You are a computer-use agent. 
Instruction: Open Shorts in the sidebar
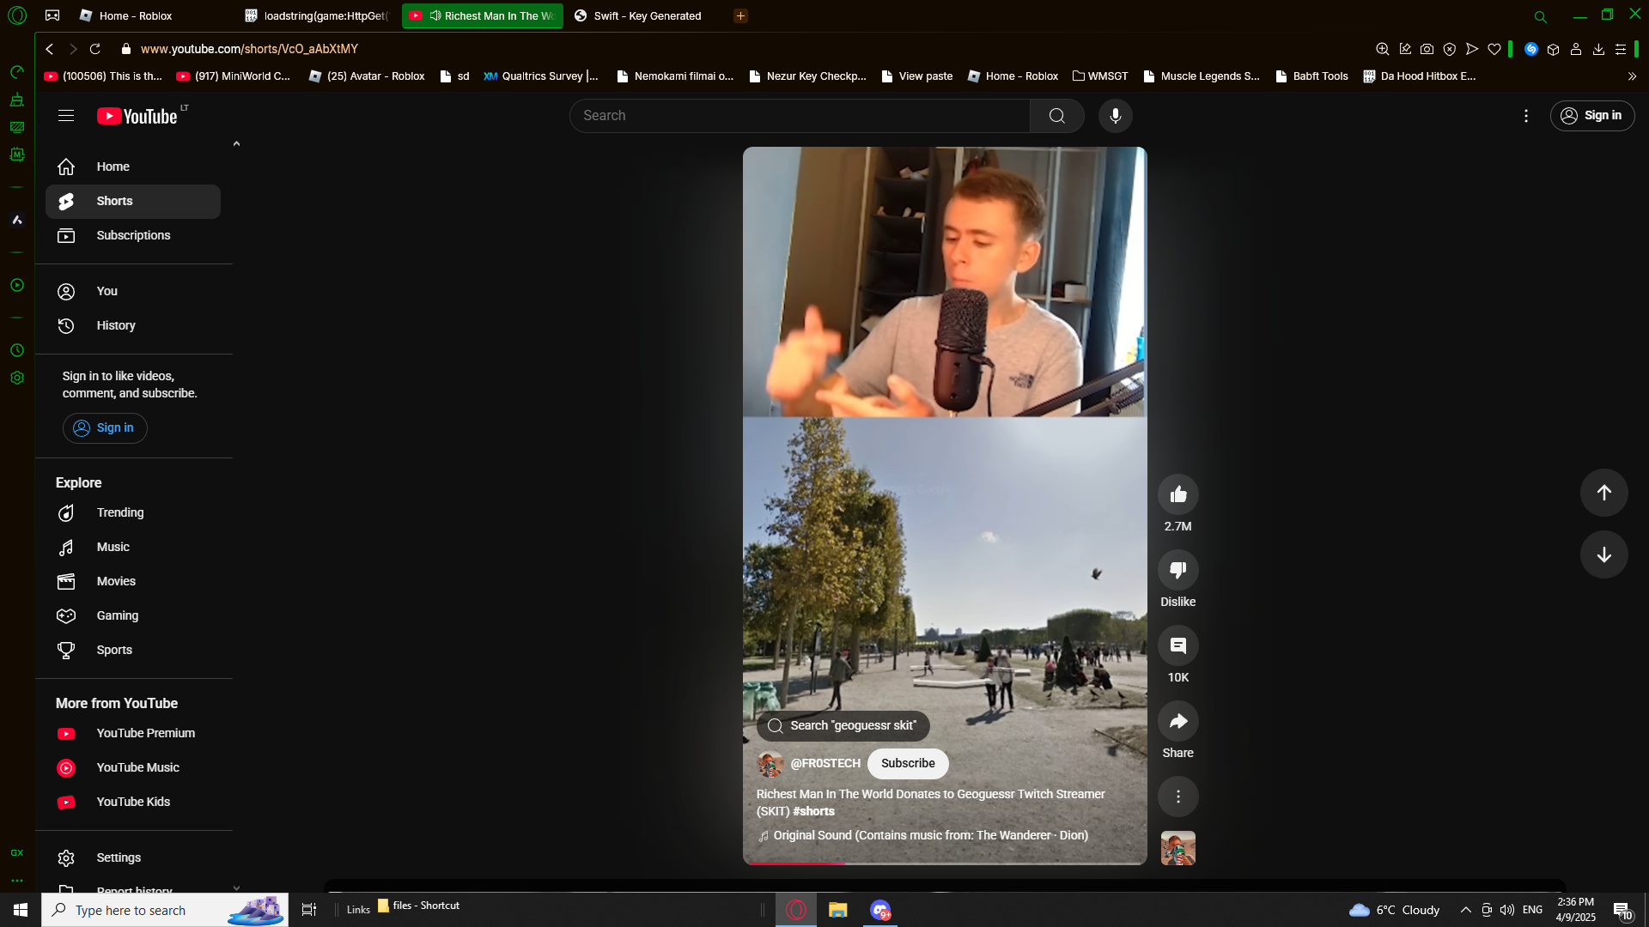click(133, 202)
